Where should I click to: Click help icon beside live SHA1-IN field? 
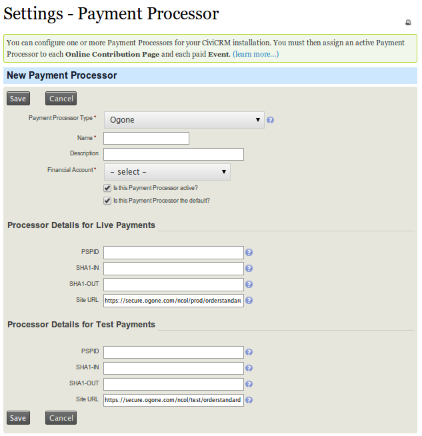pyautogui.click(x=249, y=269)
